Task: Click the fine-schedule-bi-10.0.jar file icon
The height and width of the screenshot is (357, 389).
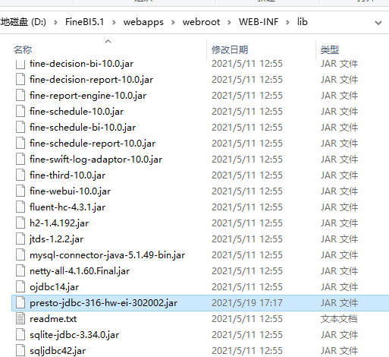Action: click(20, 128)
